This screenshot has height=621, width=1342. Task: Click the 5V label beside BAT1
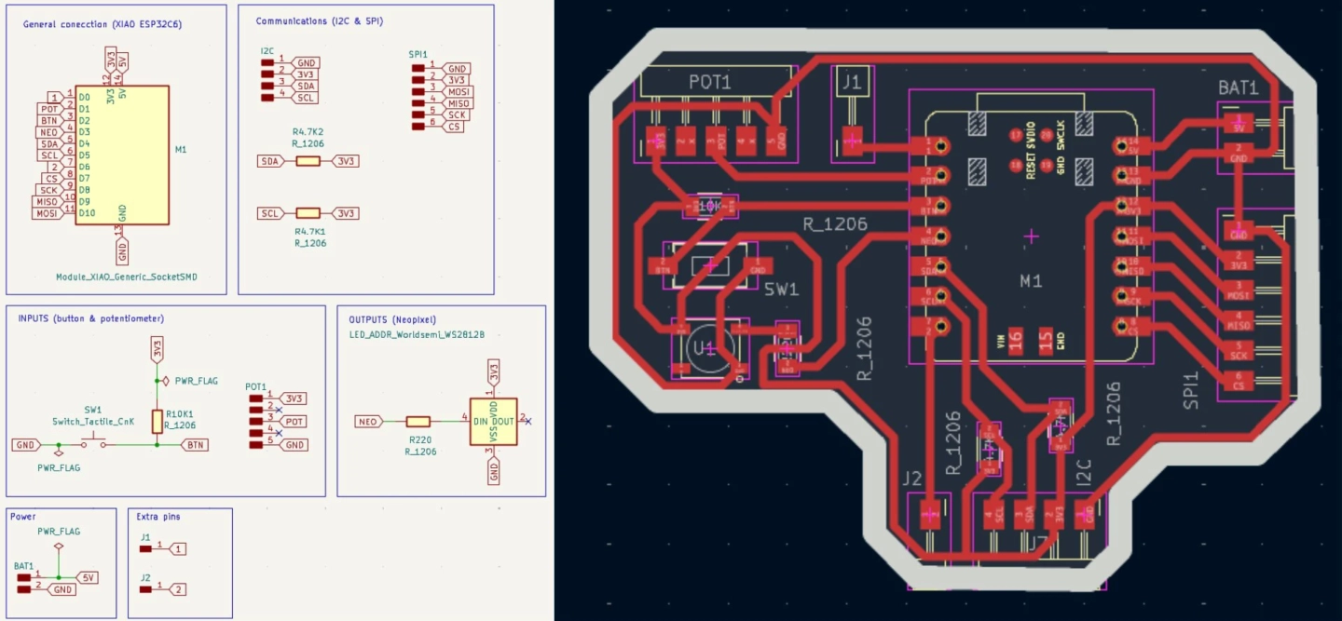click(88, 577)
